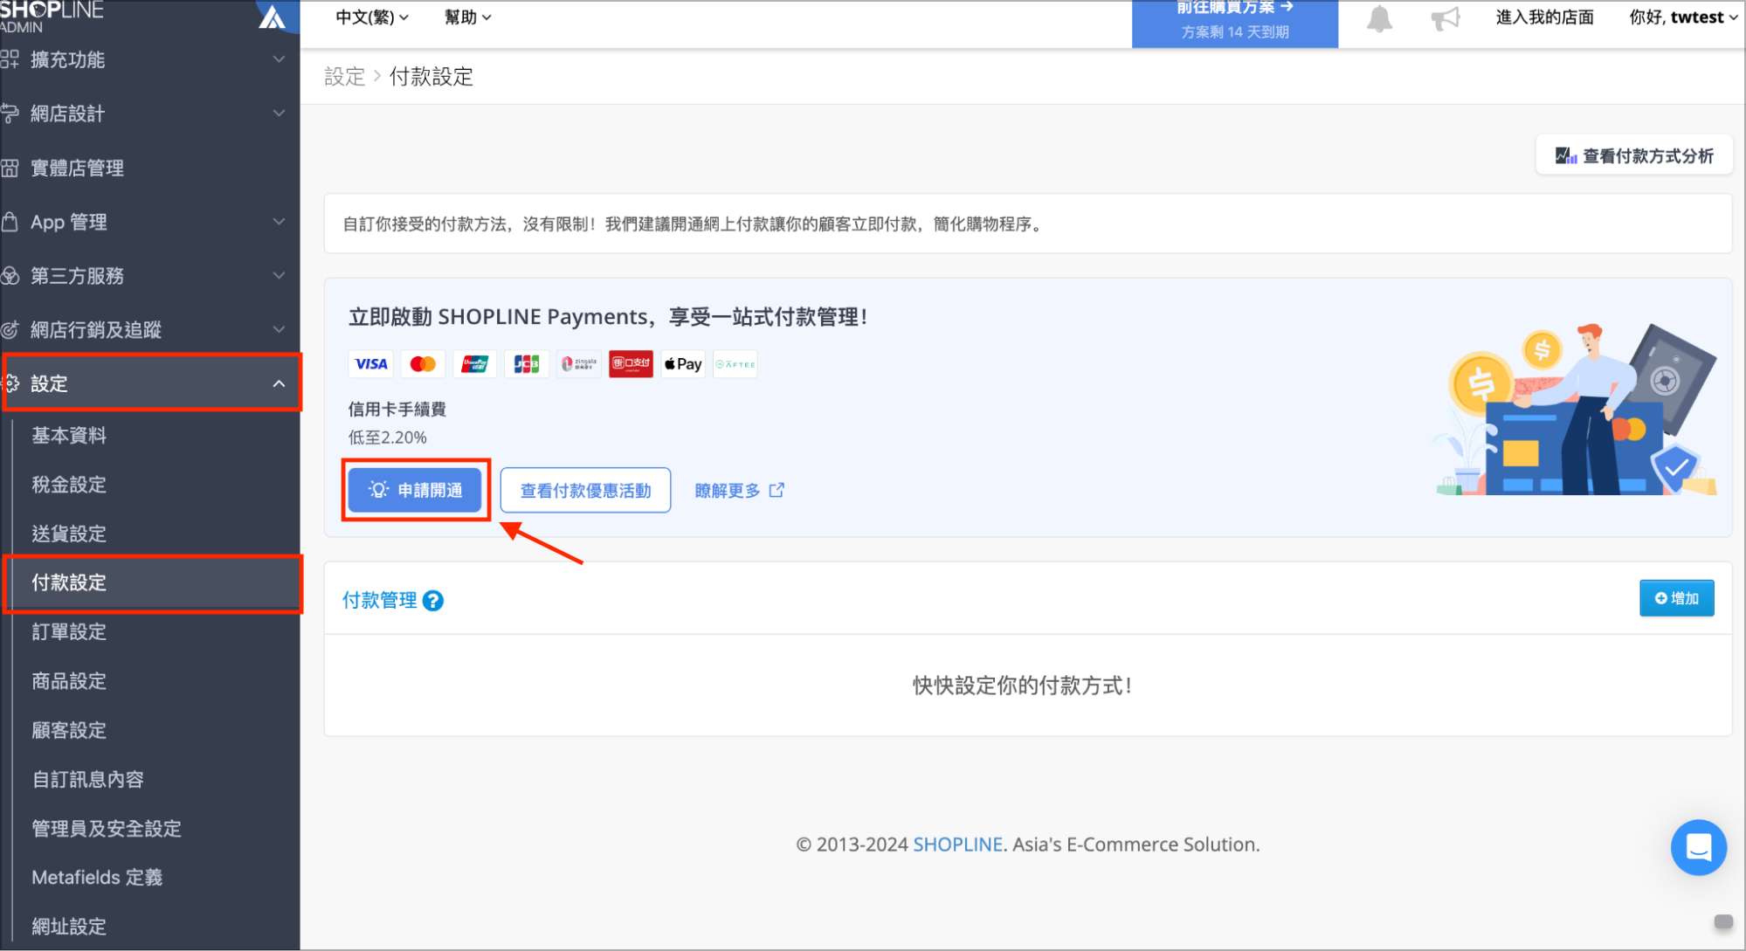Viewport: 1746px width, 951px height.
Task: Click the 實體店管理 store icon
Action: [10, 168]
